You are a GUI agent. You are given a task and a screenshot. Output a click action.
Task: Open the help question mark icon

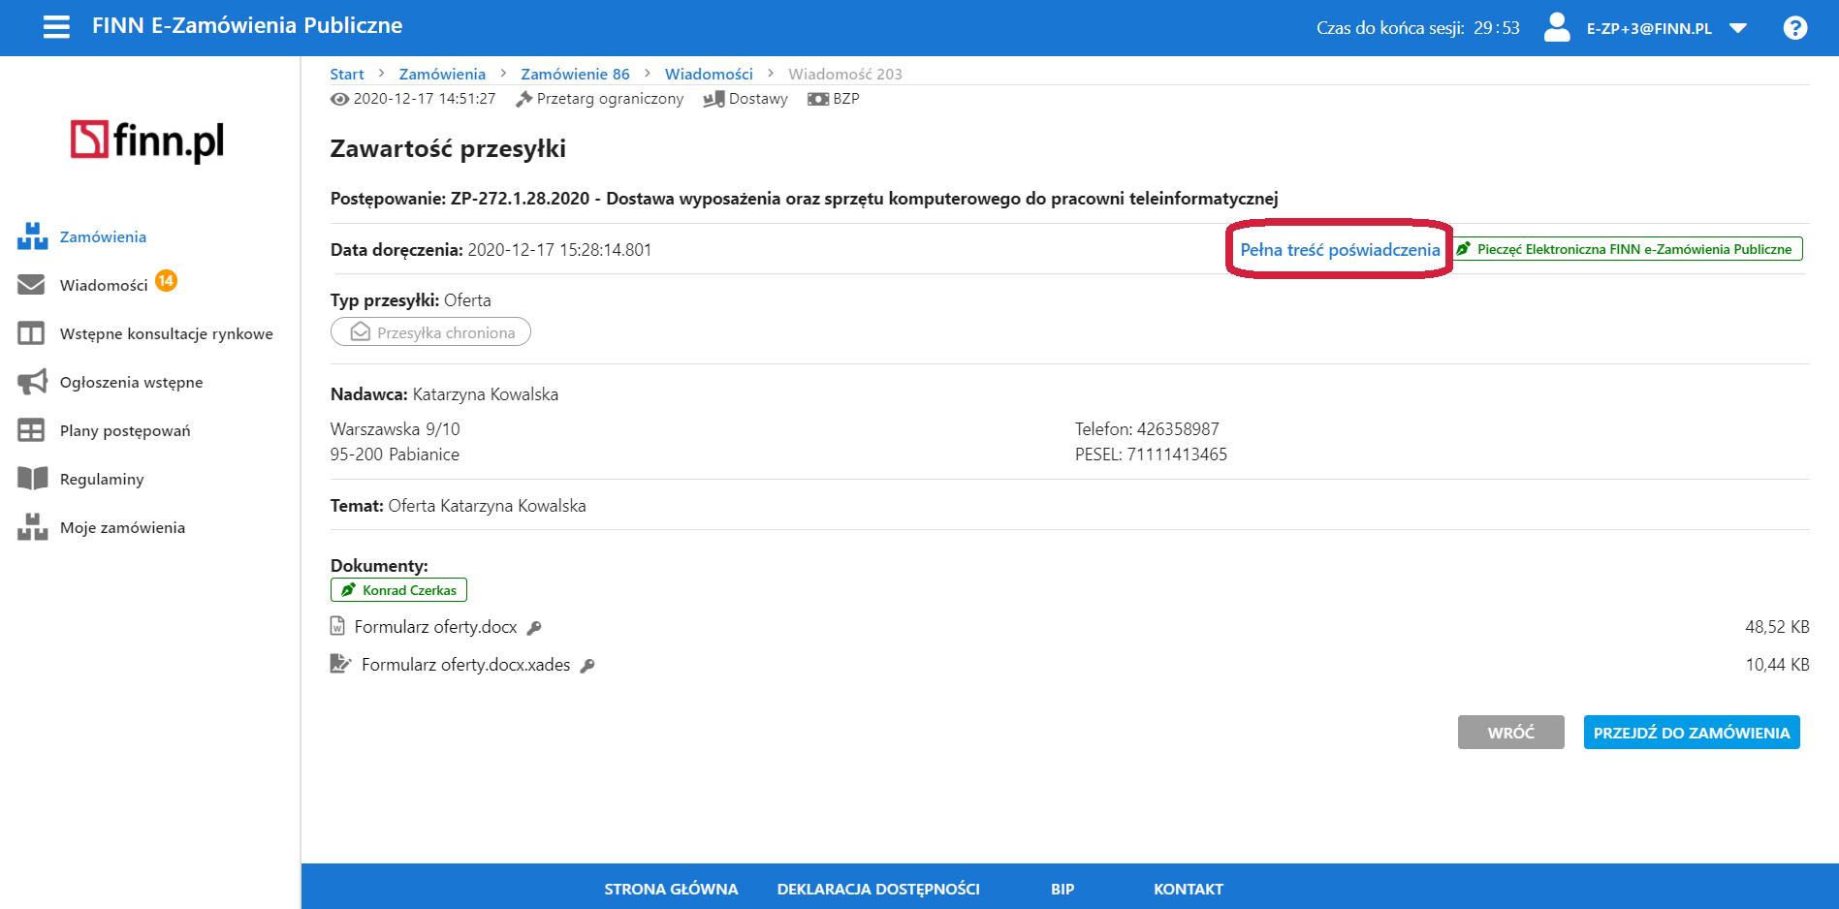tap(1795, 28)
